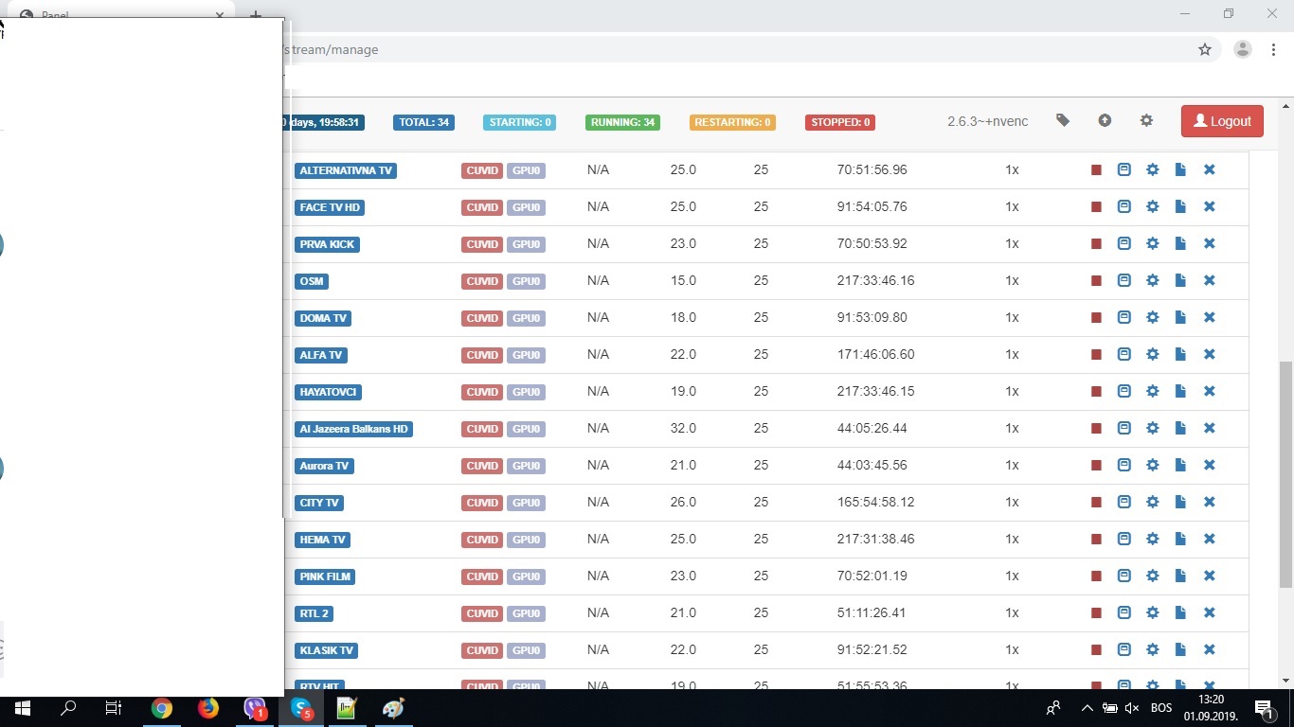The height and width of the screenshot is (727, 1294).
Task: Delete the DOMA TV stream with X icon
Action: click(1209, 317)
